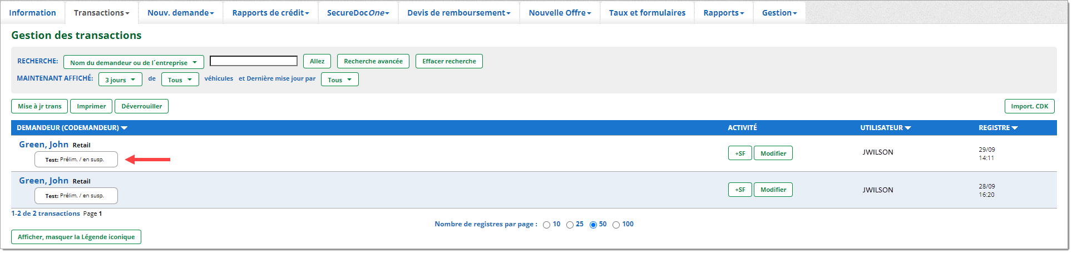The height and width of the screenshot is (253, 1072).
Task: Open the Taux et formulaires tab
Action: (x=647, y=13)
